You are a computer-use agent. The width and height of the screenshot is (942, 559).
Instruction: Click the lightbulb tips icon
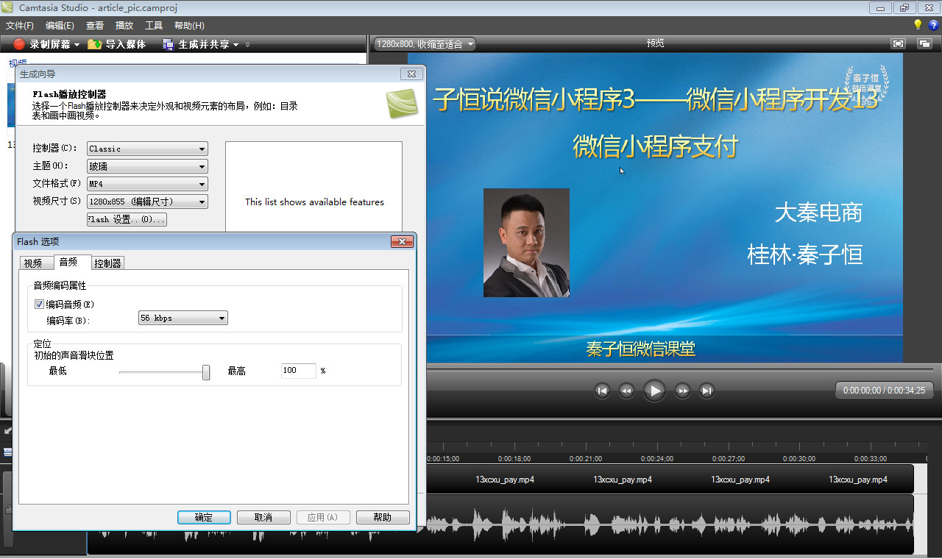pyautogui.click(x=918, y=25)
